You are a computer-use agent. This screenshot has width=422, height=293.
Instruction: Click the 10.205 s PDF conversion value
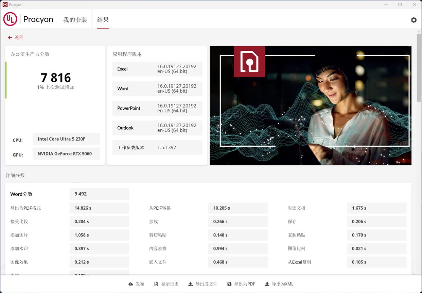pos(238,208)
